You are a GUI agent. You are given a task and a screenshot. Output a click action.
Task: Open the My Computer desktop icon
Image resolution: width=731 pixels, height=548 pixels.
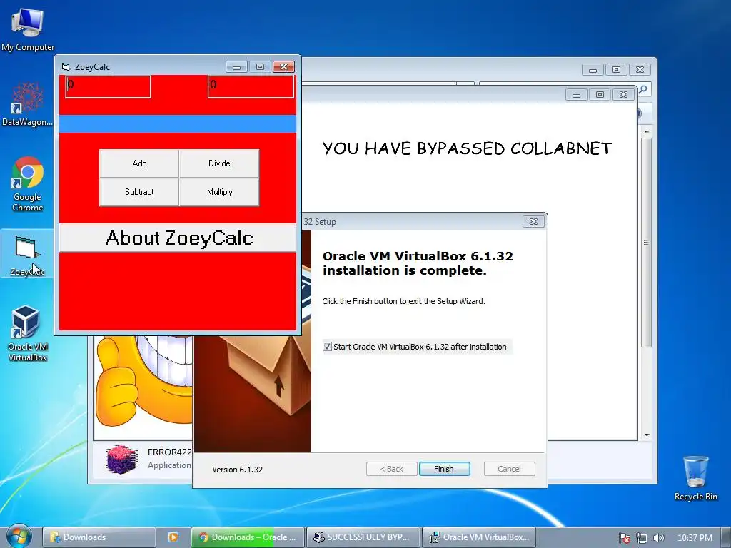click(x=27, y=29)
